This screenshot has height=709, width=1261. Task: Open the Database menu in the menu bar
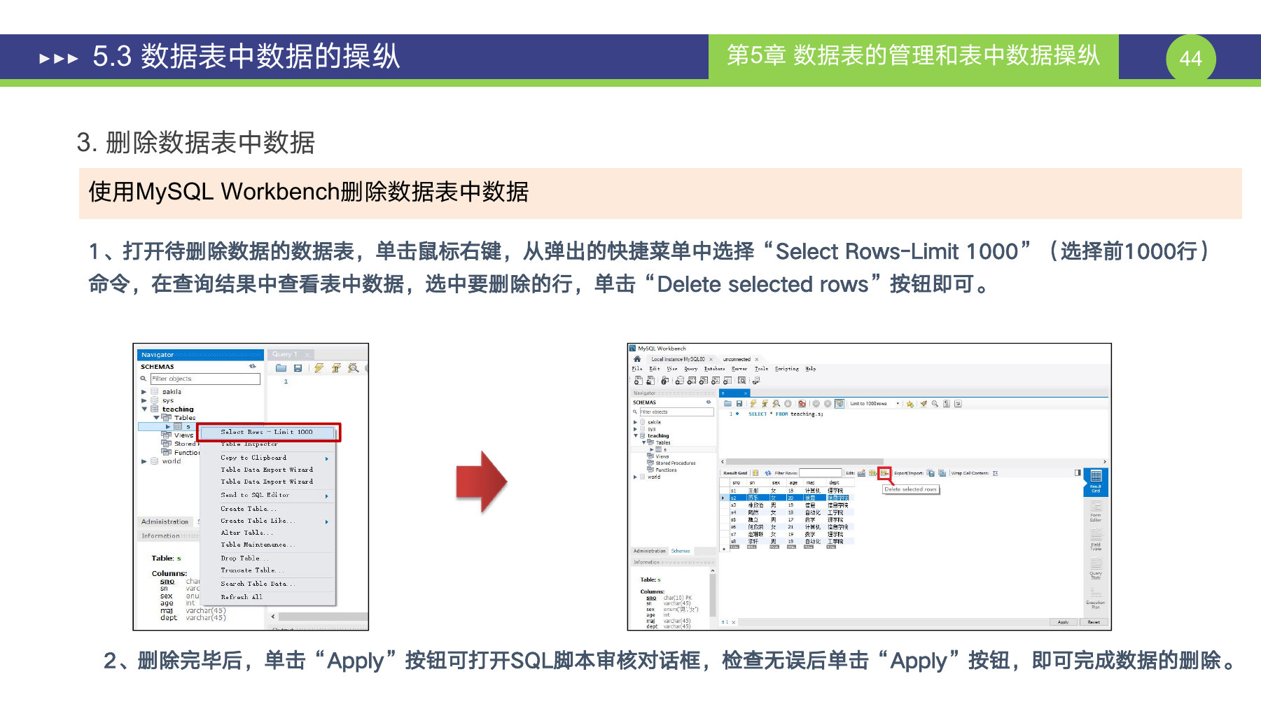tap(714, 369)
